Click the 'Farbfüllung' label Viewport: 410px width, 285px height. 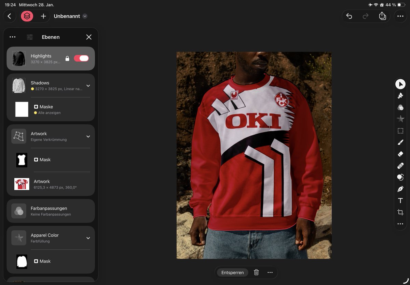[x=40, y=241]
